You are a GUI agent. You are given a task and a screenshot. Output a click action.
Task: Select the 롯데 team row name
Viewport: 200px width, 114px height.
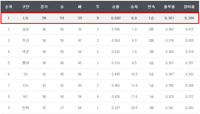(26, 63)
